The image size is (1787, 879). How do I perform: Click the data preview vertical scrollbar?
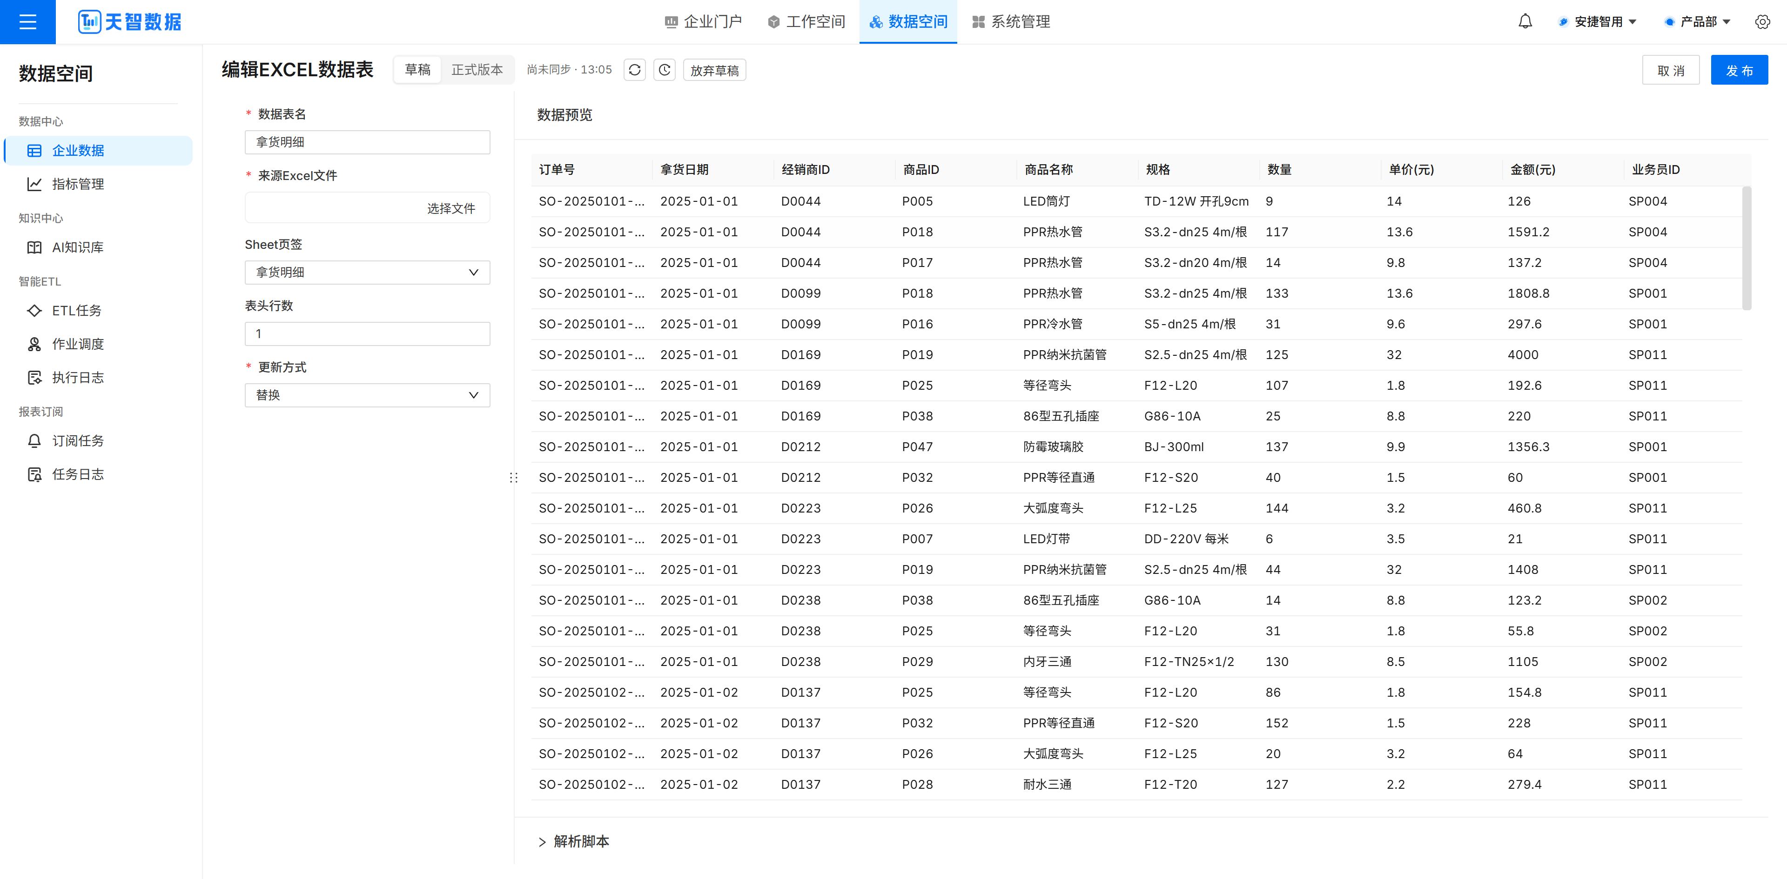[x=1746, y=247]
